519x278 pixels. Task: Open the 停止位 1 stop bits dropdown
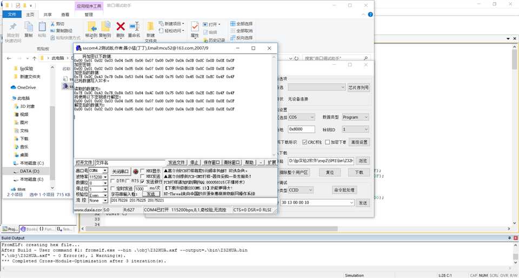(105, 189)
